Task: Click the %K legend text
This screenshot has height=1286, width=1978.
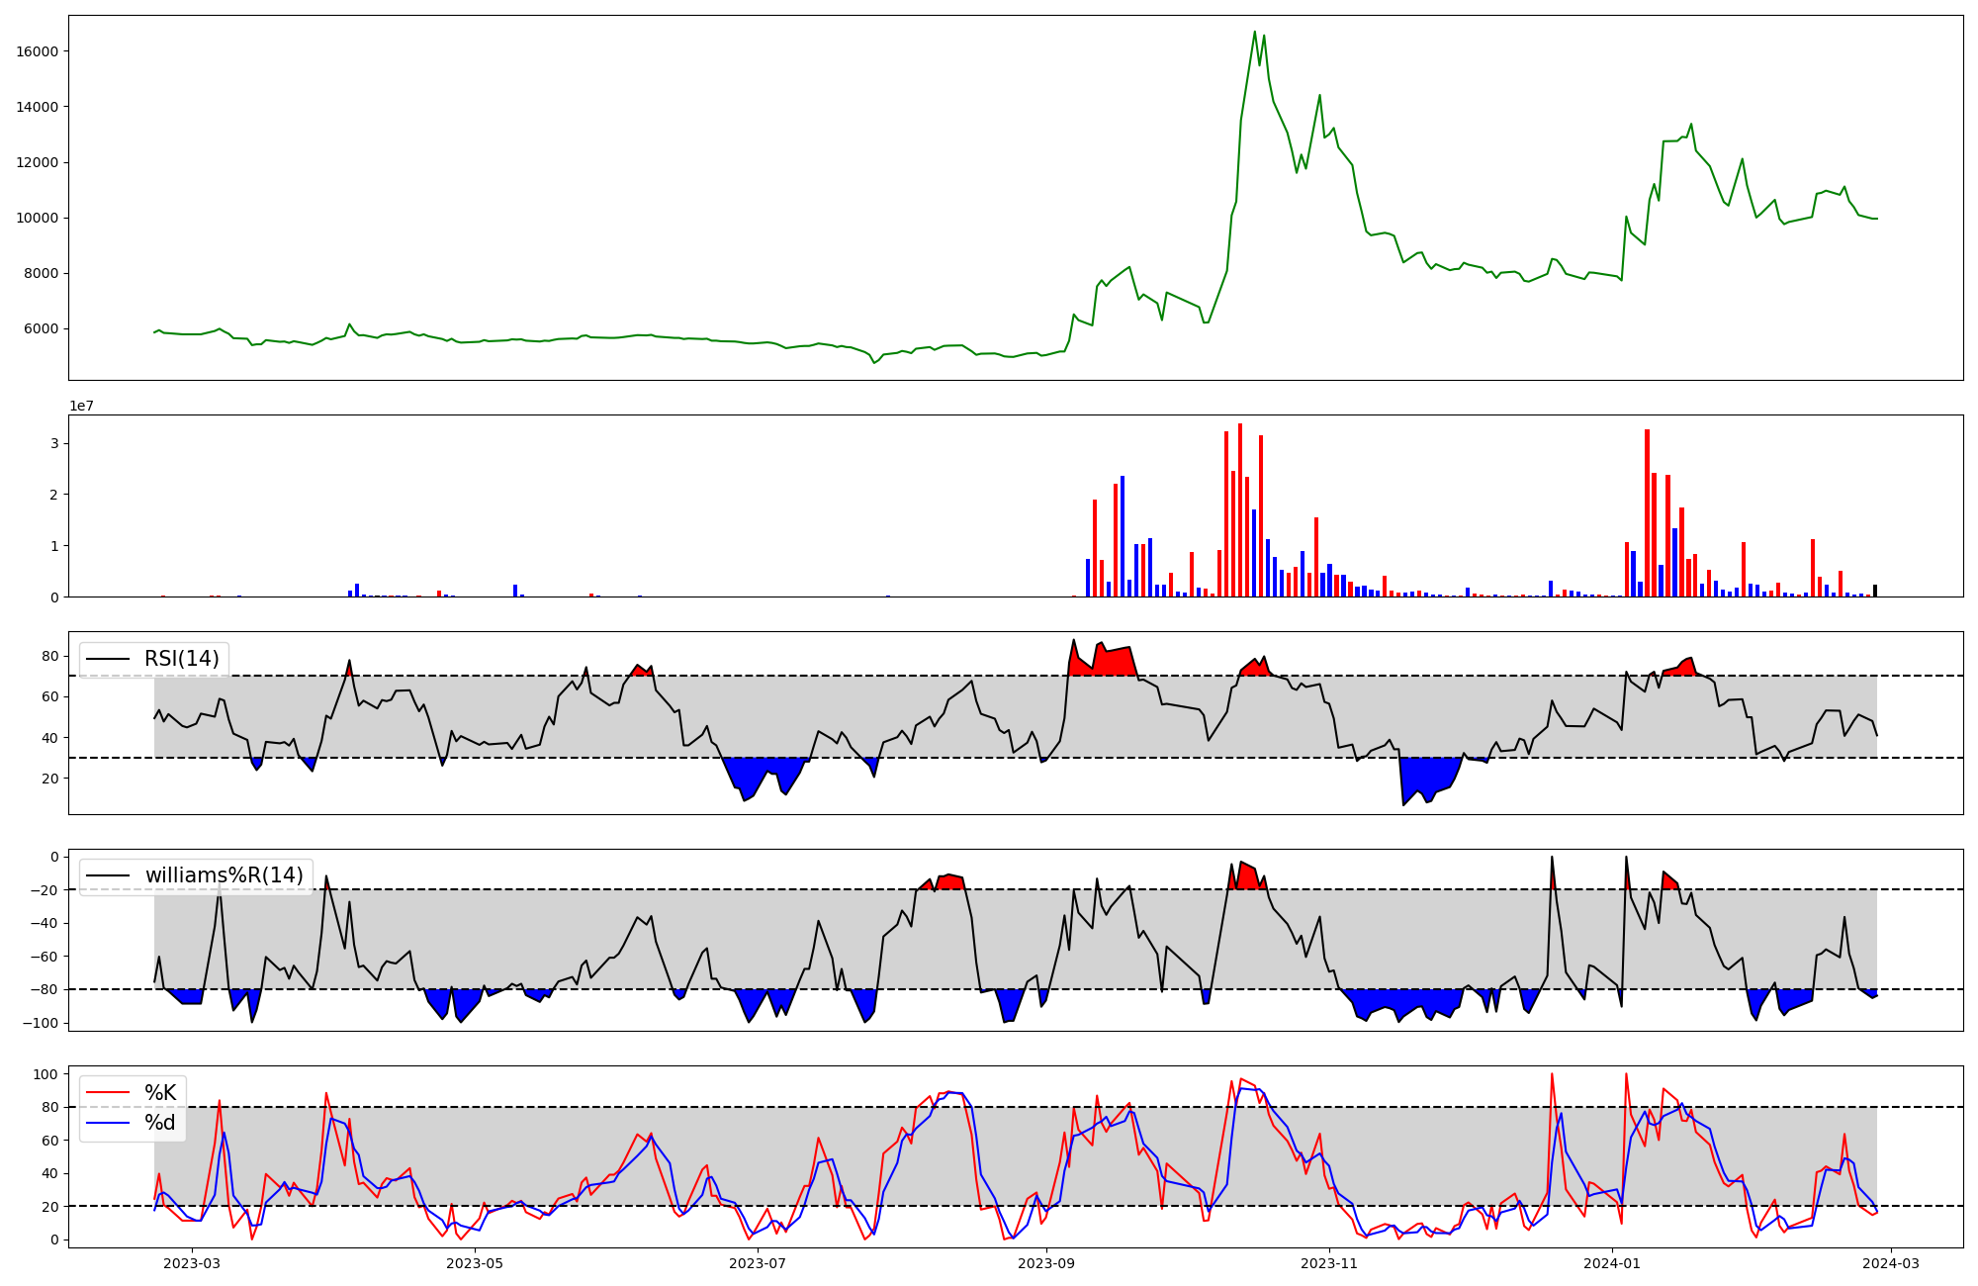Action: pyautogui.click(x=160, y=1092)
